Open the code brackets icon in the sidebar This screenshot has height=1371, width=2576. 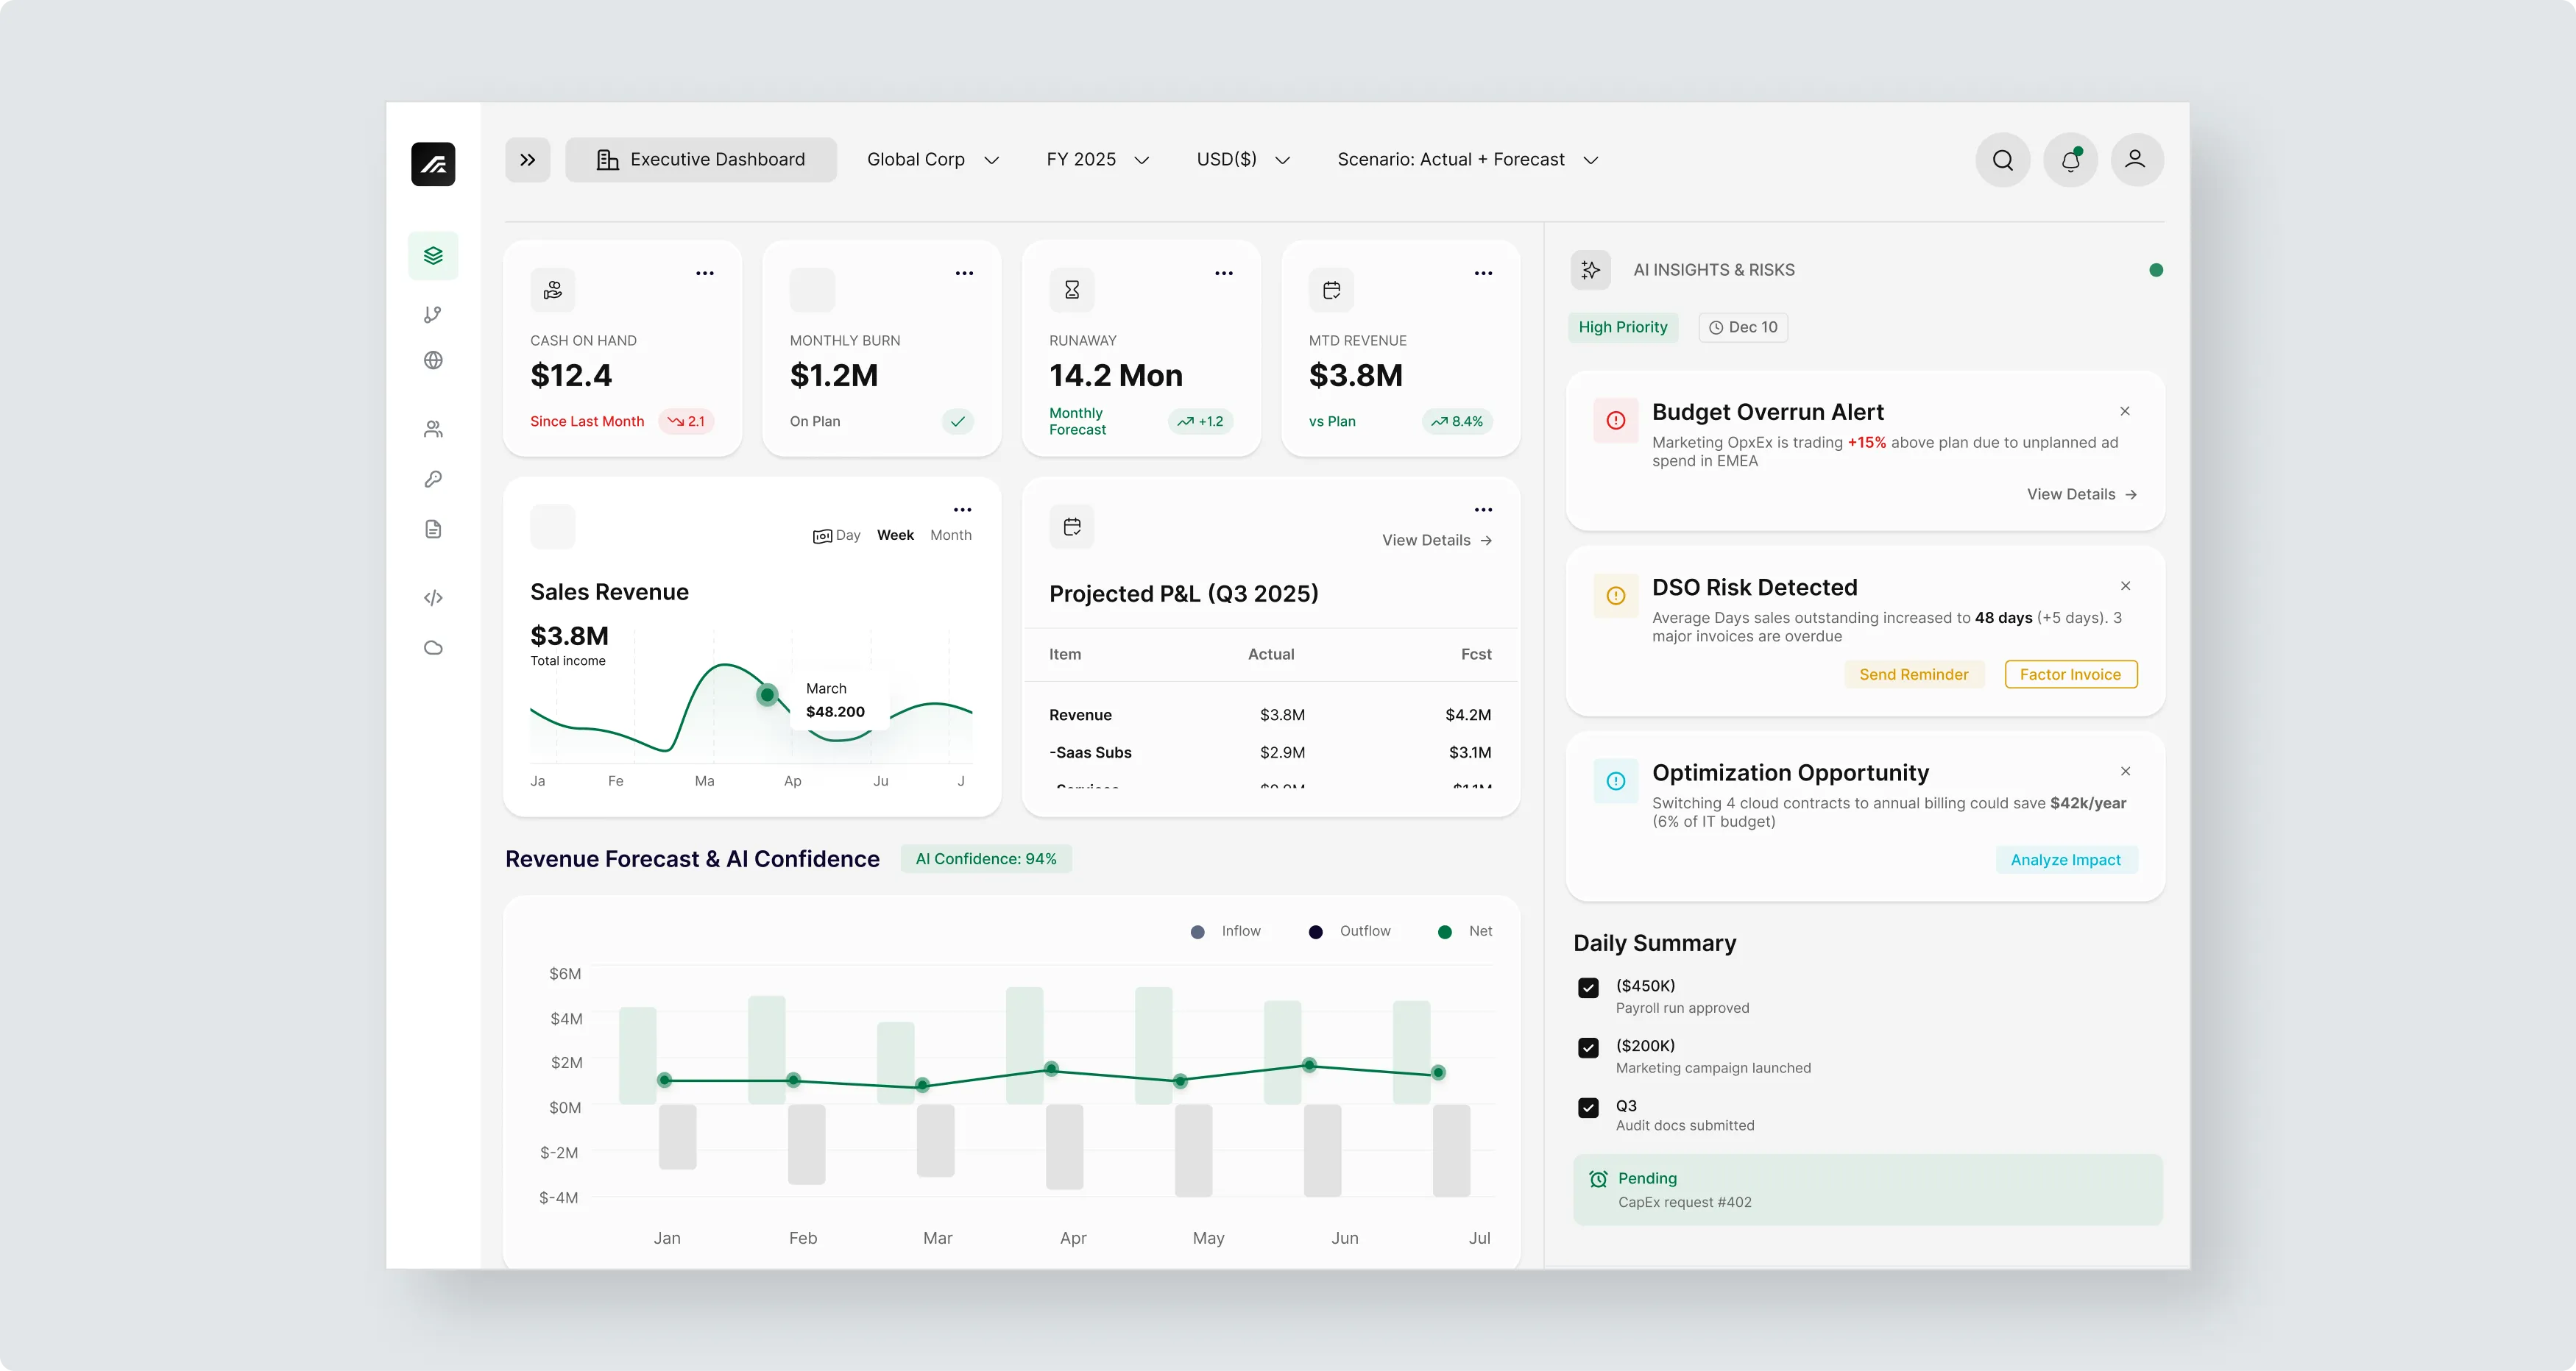pyautogui.click(x=433, y=597)
